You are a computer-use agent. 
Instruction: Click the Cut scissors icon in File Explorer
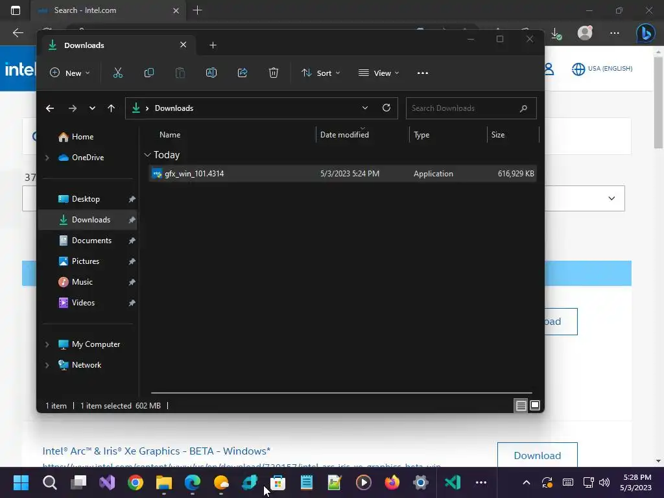[x=118, y=73]
